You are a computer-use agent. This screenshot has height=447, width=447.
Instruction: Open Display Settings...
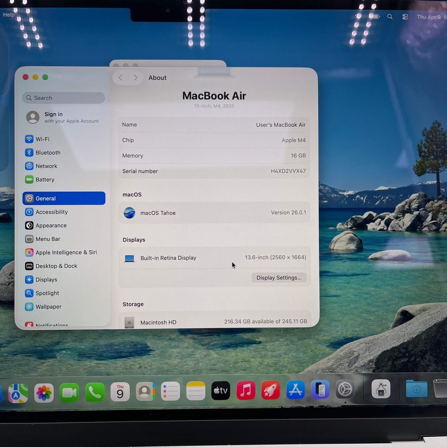(x=279, y=278)
